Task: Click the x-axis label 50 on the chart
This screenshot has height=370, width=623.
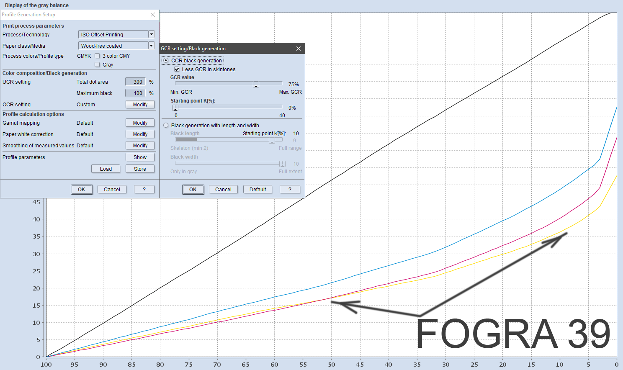Action: point(332,365)
